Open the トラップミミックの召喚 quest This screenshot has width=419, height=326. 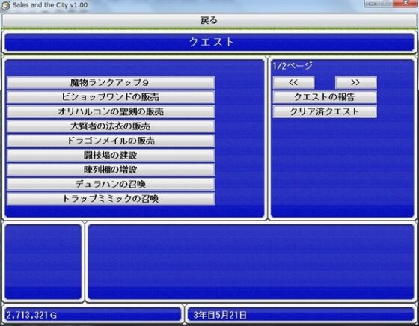111,199
